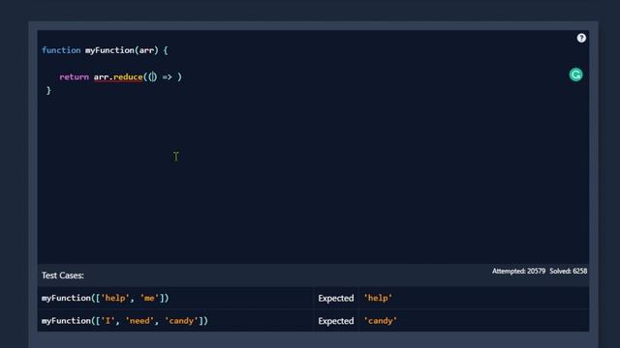Click the 'Test Cases:' label
The height and width of the screenshot is (348, 620).
click(62, 275)
